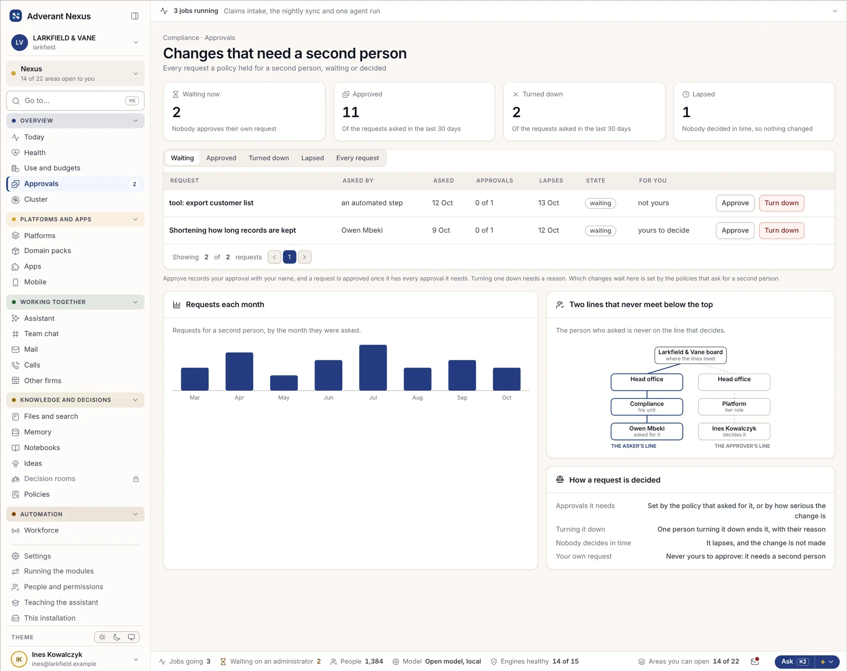Select system theme monitor toggle
This screenshot has width=847, height=671.
[131, 637]
